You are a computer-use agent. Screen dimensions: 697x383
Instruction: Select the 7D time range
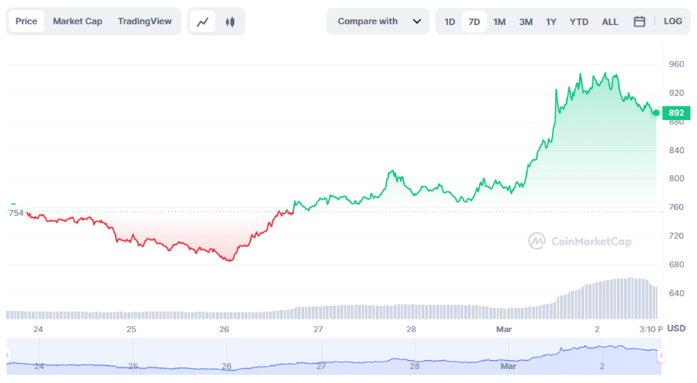point(474,21)
